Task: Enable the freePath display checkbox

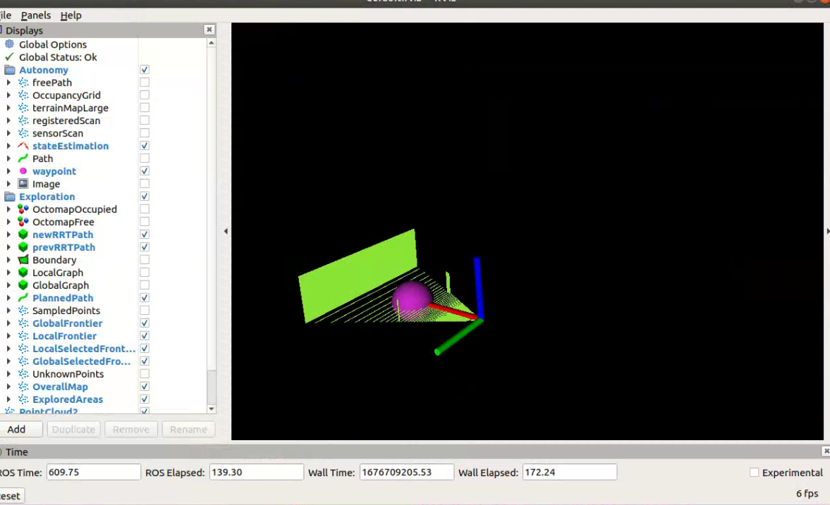Action: [x=145, y=82]
